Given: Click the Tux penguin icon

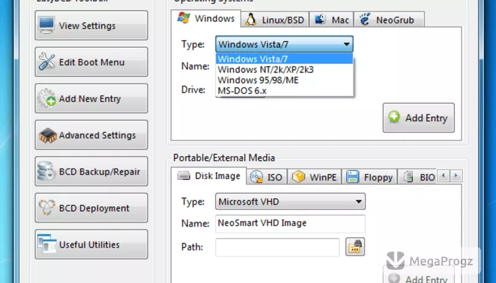Looking at the screenshot, I should point(251,20).
